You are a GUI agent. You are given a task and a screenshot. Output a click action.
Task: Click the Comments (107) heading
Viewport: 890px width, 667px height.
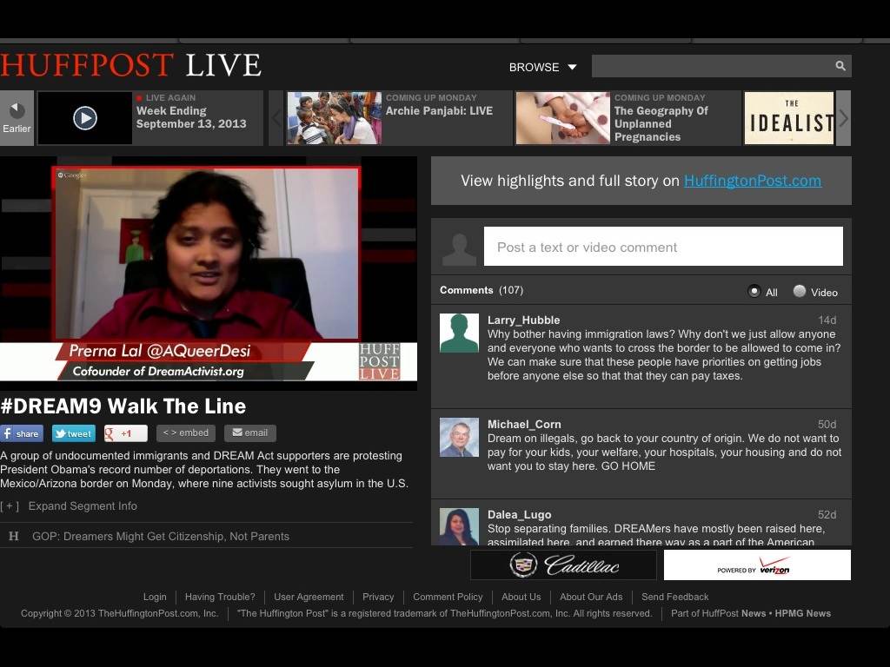(x=482, y=290)
